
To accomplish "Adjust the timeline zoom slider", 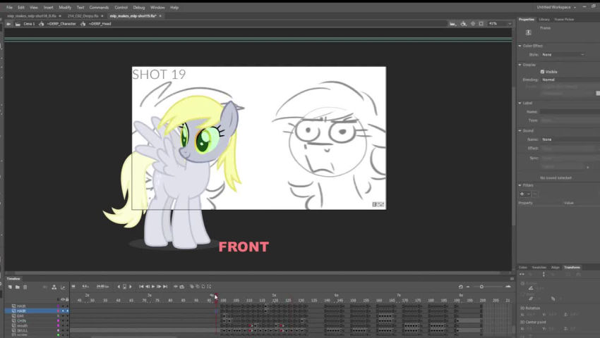I will point(481,287).
